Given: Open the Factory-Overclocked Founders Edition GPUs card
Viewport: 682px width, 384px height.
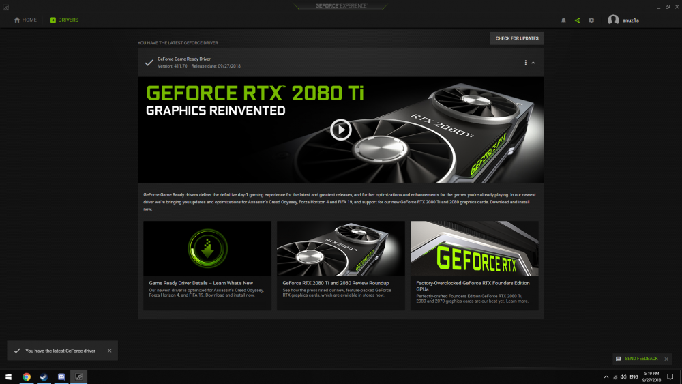Looking at the screenshot, I should [475, 266].
